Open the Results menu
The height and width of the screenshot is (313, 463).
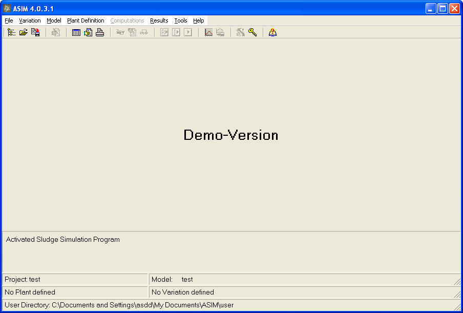tap(159, 20)
